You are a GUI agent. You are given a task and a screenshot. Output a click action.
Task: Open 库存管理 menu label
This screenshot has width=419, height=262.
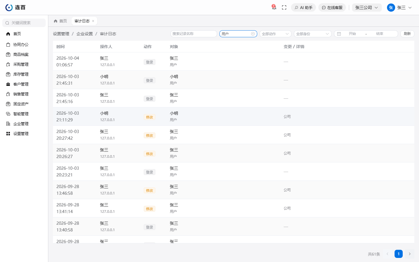21,74
